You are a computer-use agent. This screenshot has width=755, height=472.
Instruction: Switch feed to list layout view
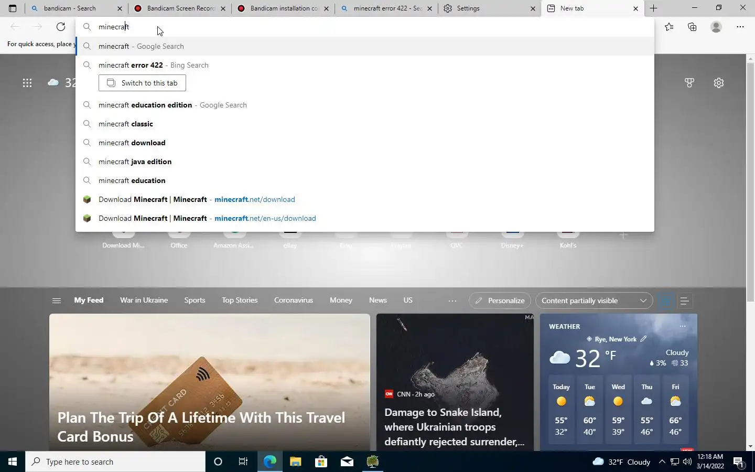click(684, 301)
